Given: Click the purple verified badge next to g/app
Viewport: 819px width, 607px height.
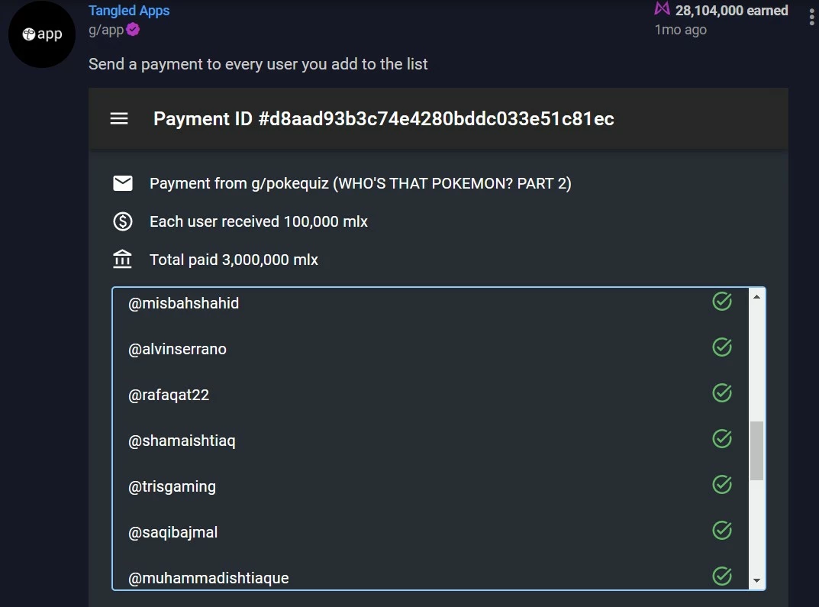Looking at the screenshot, I should (x=133, y=30).
